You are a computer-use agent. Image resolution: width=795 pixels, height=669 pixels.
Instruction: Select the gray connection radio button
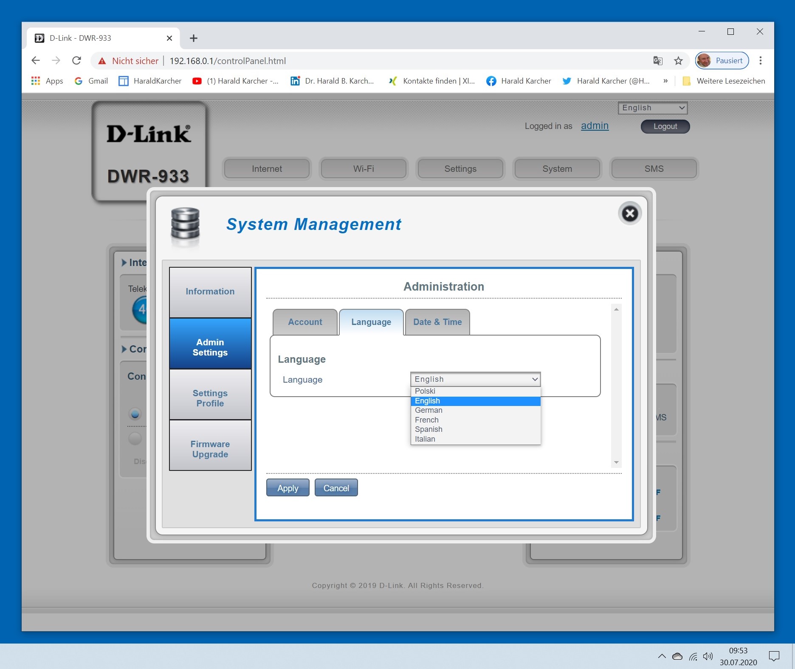[x=135, y=438]
